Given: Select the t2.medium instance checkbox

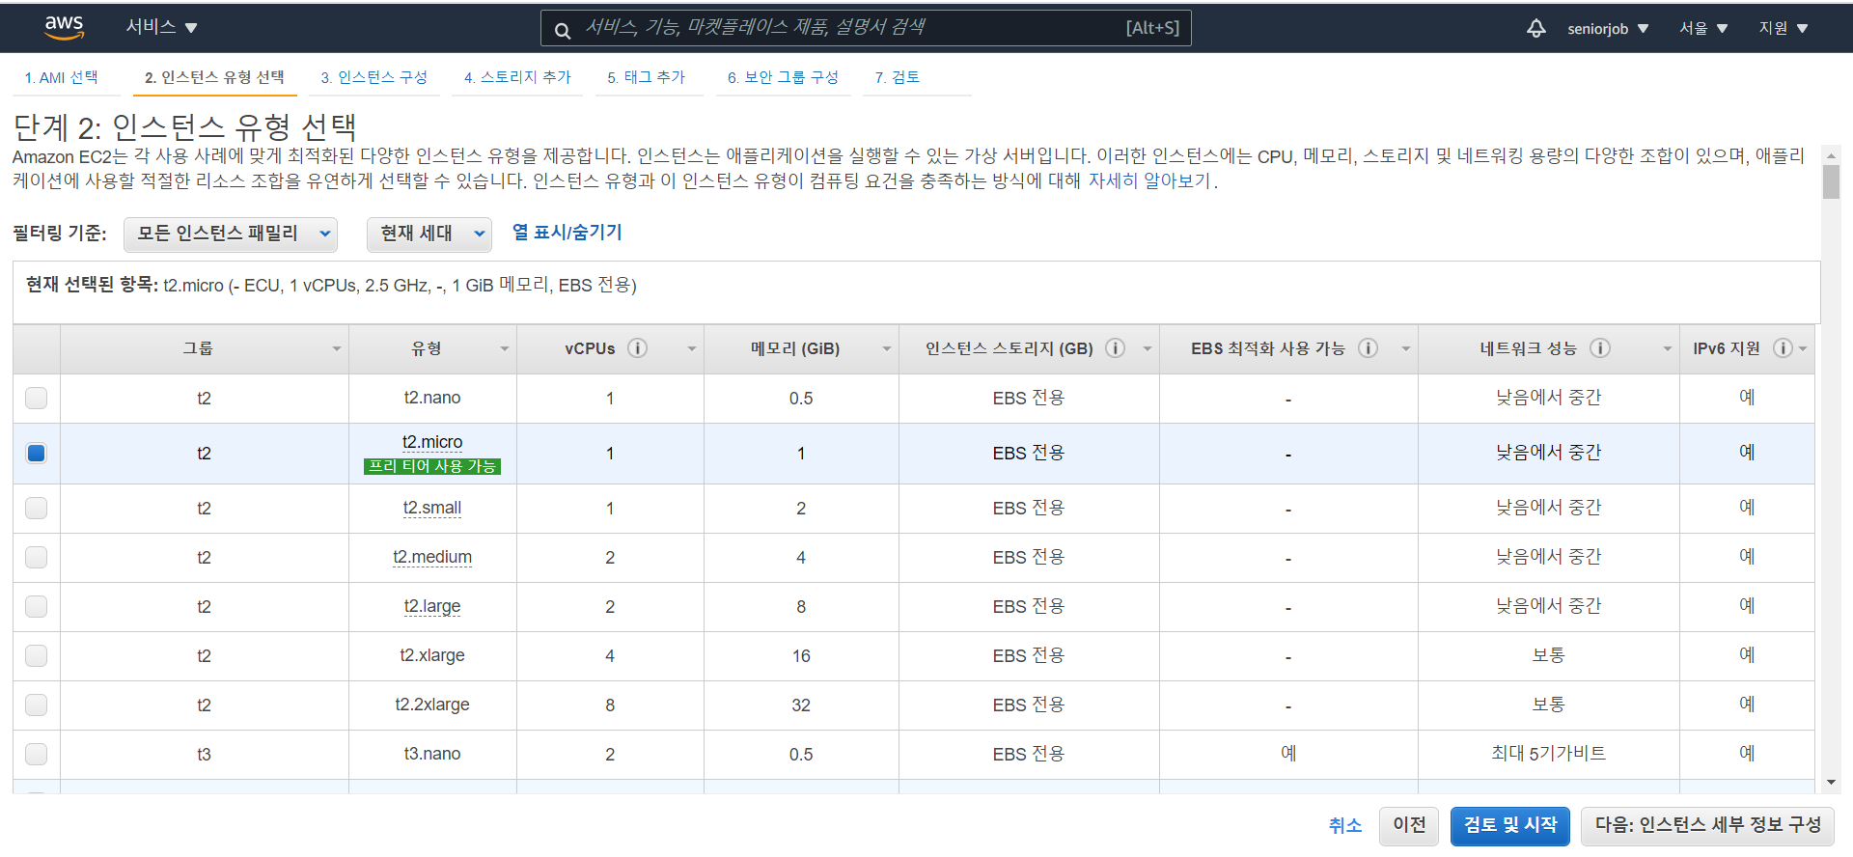Looking at the screenshot, I should click(x=36, y=557).
